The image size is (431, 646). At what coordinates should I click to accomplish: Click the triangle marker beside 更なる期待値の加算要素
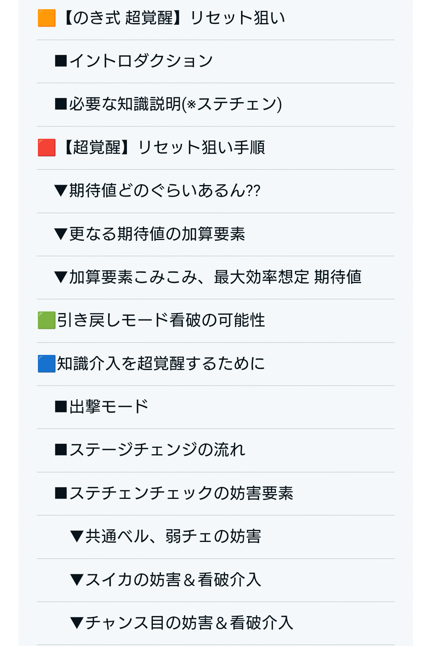pos(61,234)
